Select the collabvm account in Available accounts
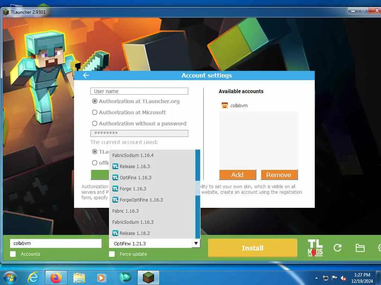This screenshot has height=285, width=381. coord(259,105)
